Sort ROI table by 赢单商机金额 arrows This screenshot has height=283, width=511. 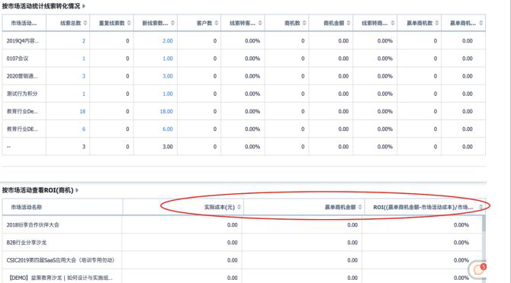360,207
